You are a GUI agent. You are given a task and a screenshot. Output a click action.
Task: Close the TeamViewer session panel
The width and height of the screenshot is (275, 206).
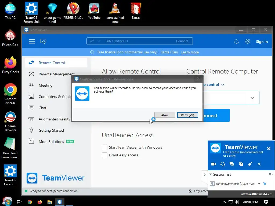[269, 149]
